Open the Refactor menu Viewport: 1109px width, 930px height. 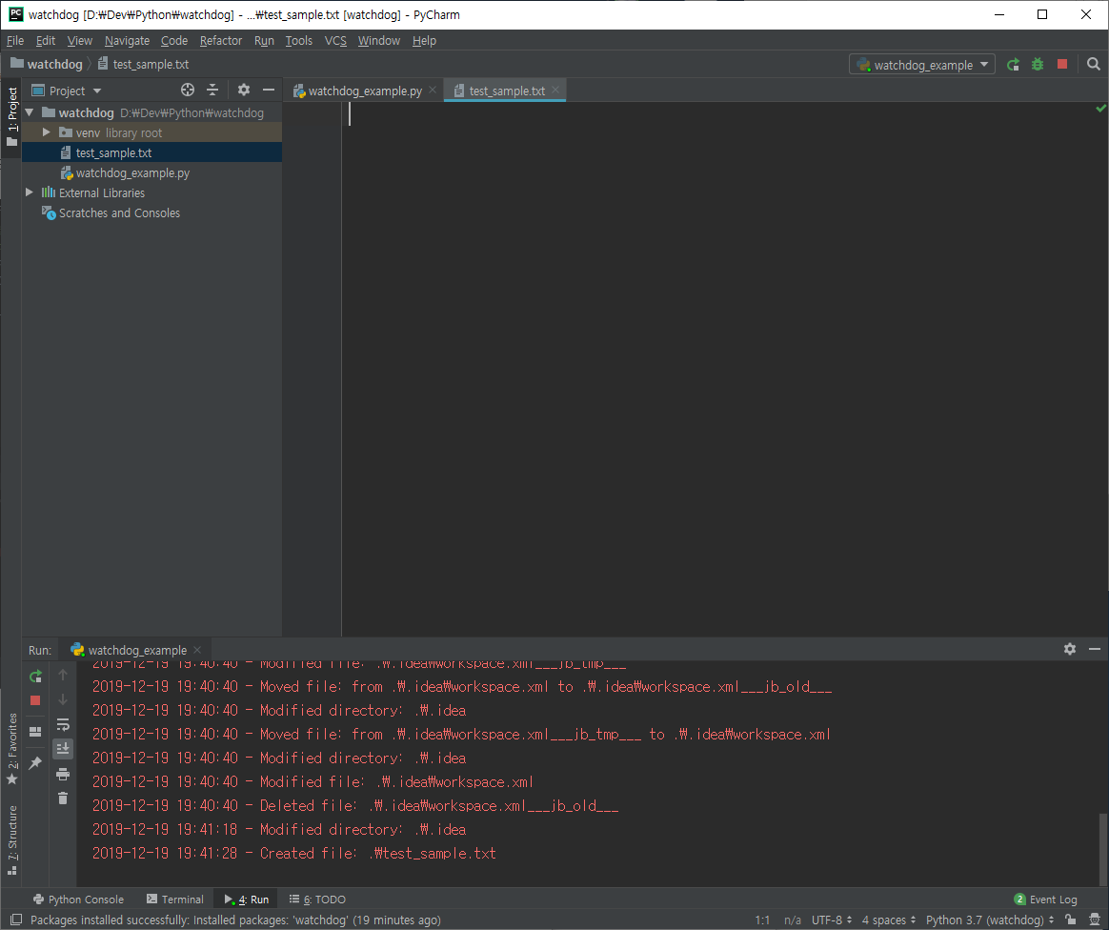point(221,40)
